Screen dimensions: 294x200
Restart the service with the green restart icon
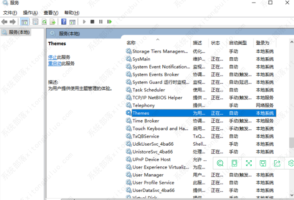pos(109,22)
